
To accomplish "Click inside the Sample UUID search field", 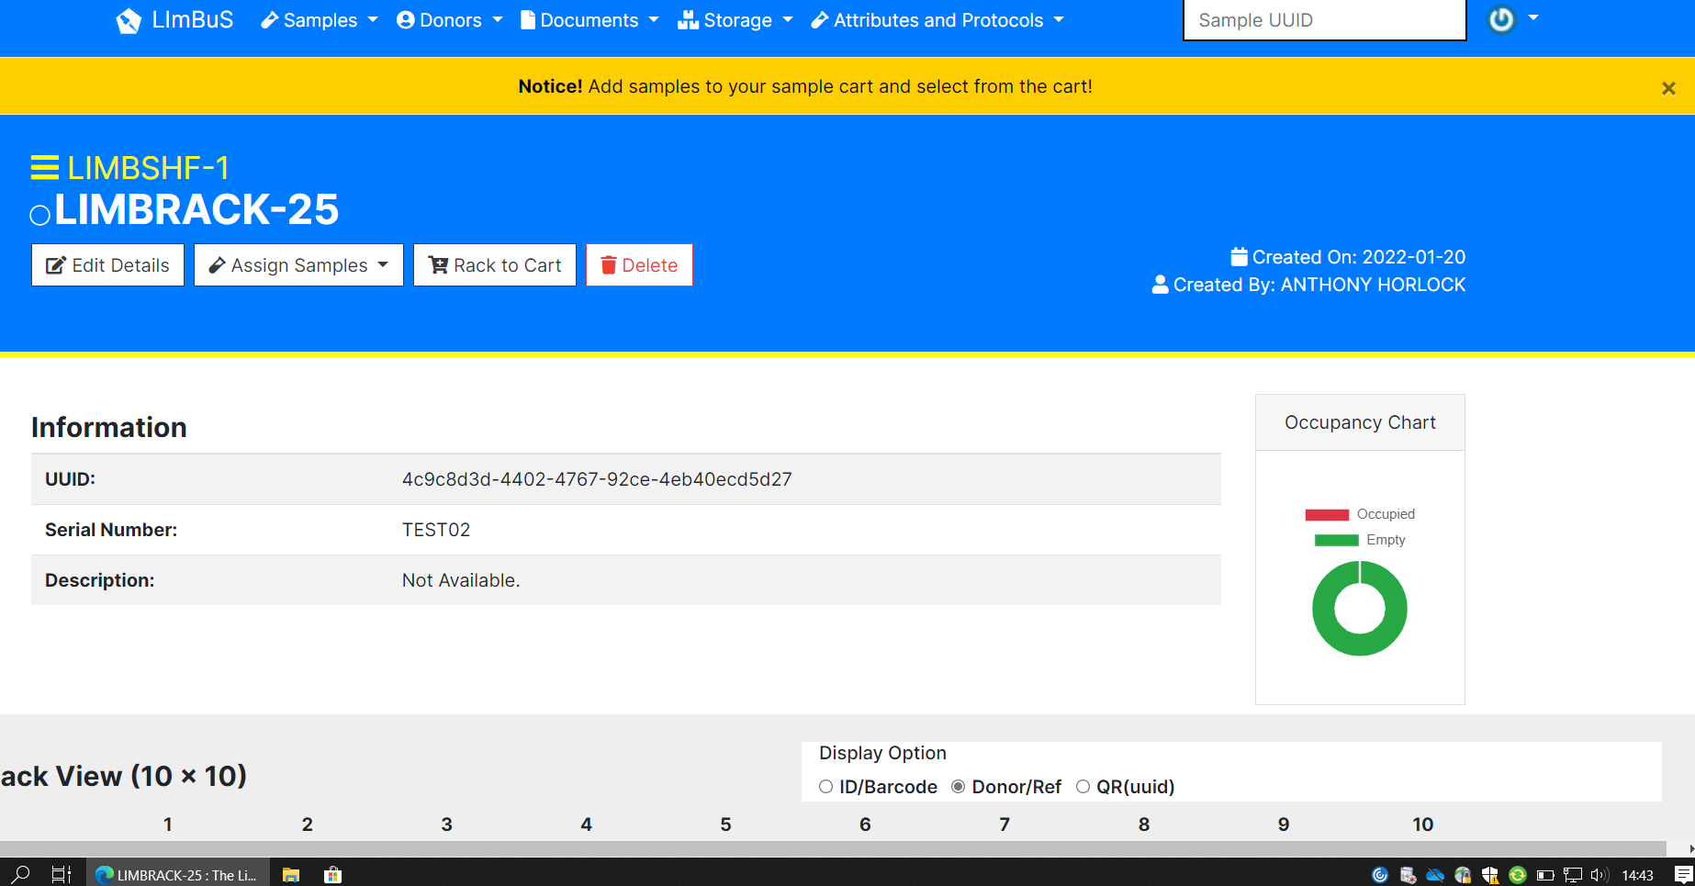I will tap(1323, 19).
